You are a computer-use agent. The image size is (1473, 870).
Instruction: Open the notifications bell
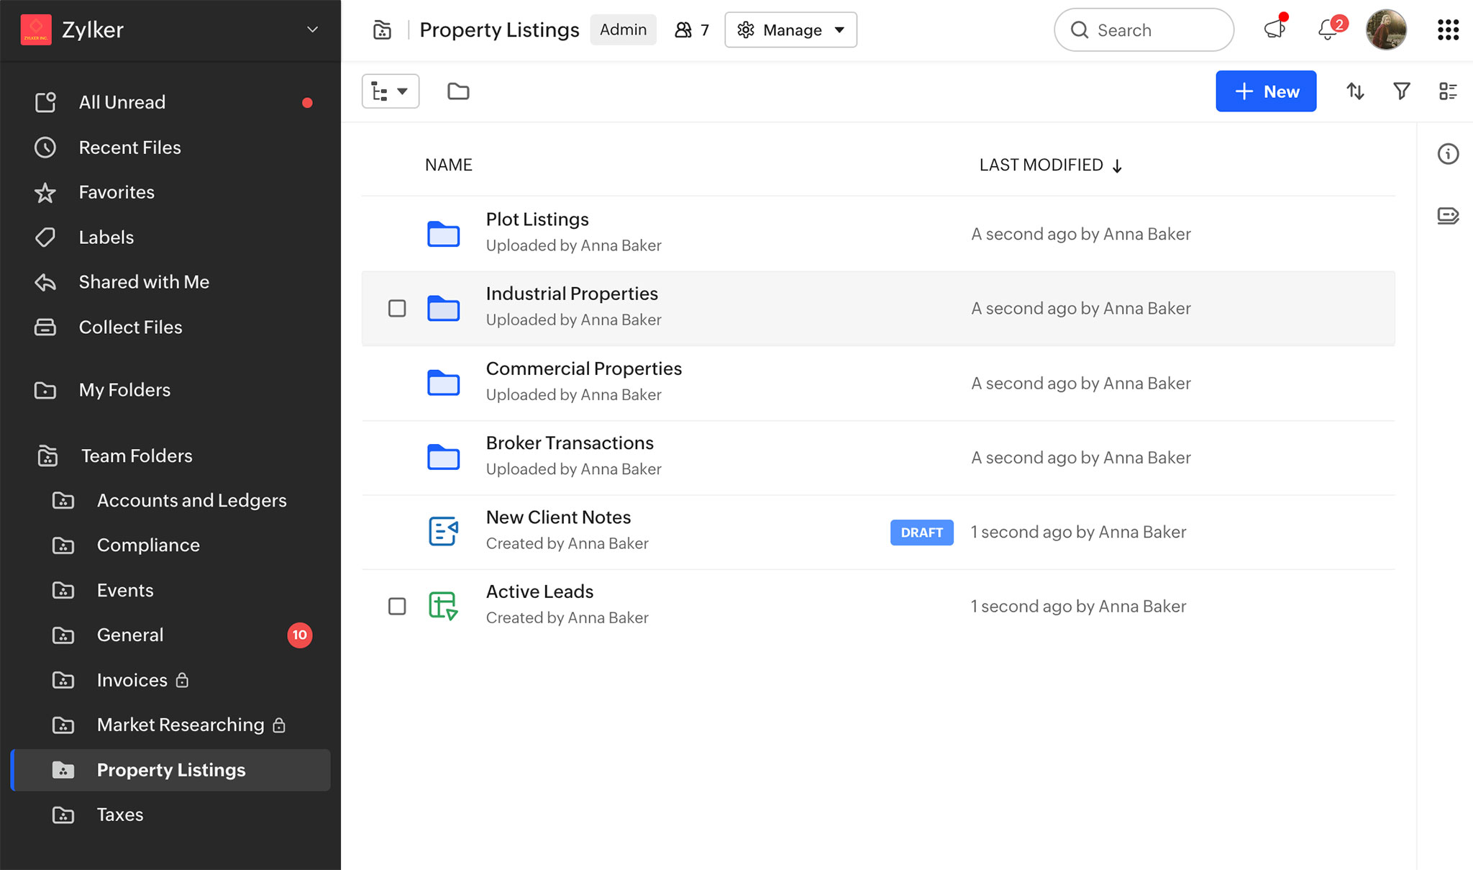pos(1328,30)
